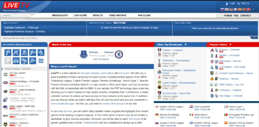Viewport: 259px width, 127px height.
Task: Expand Popular Videos via its arrow
Action: point(230,44)
